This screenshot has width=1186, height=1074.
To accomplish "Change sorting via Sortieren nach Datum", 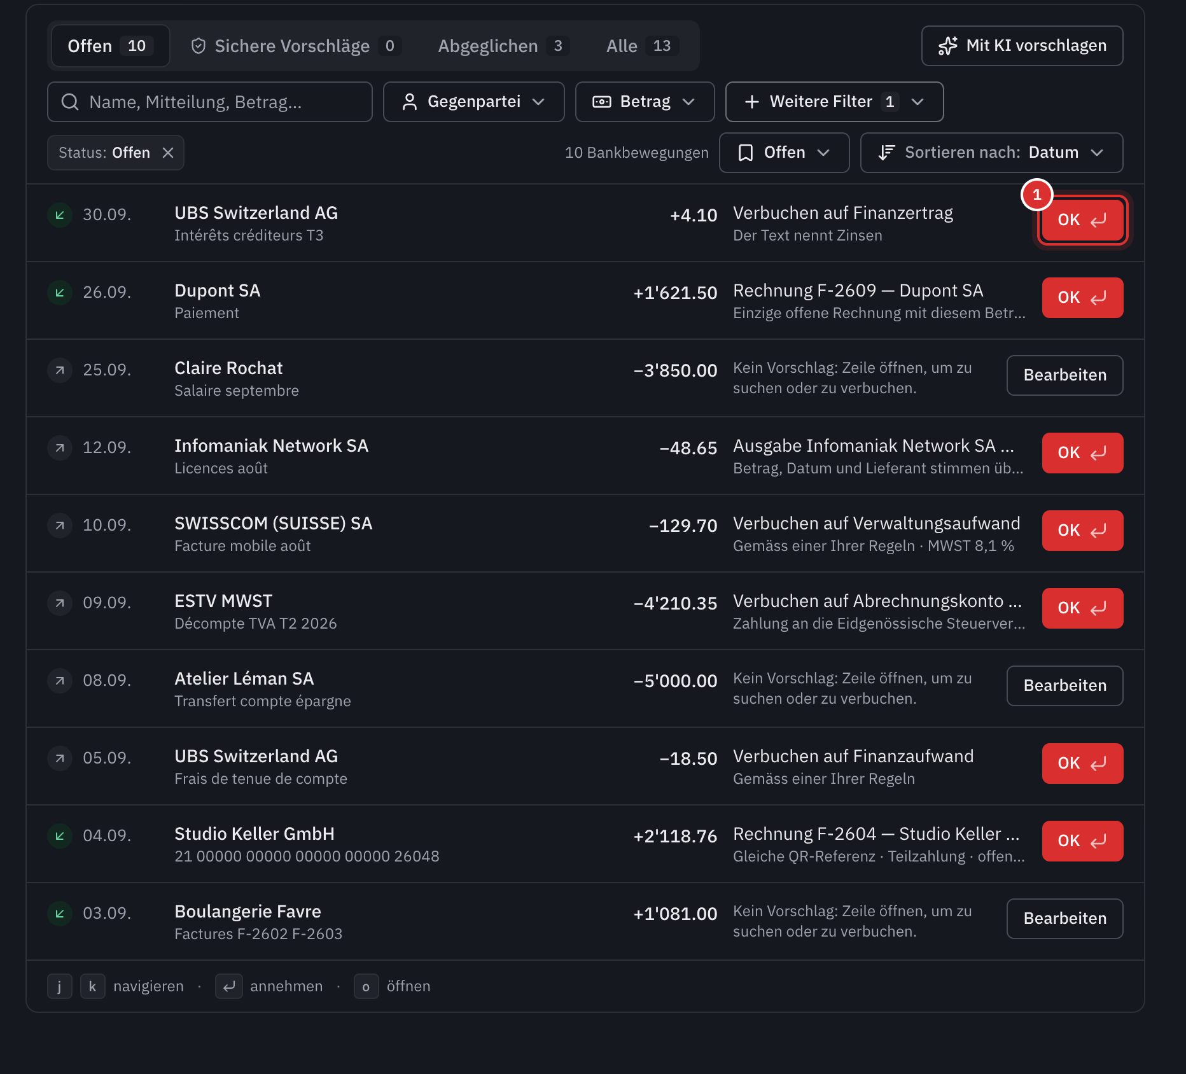I will pyautogui.click(x=991, y=153).
